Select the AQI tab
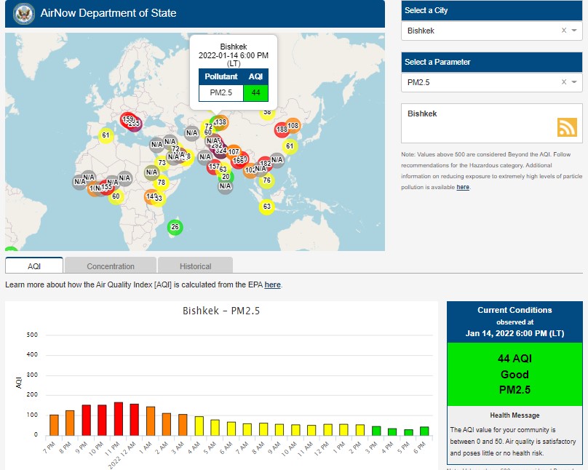 (x=34, y=266)
